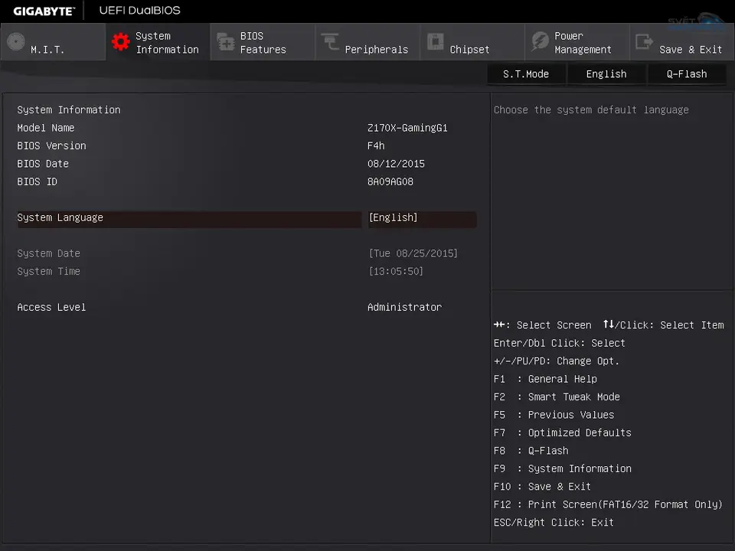The height and width of the screenshot is (551, 735).
Task: Launch Q-Flash utility button
Action: (x=686, y=74)
